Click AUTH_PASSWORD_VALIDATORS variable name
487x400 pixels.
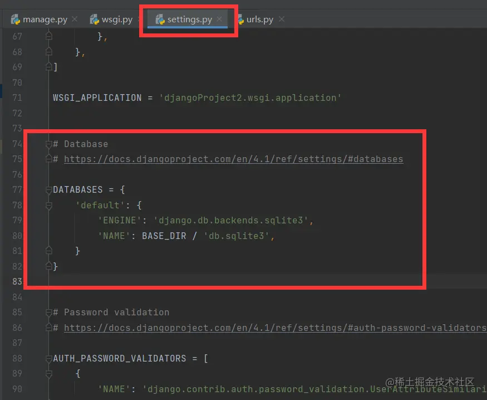click(x=120, y=358)
